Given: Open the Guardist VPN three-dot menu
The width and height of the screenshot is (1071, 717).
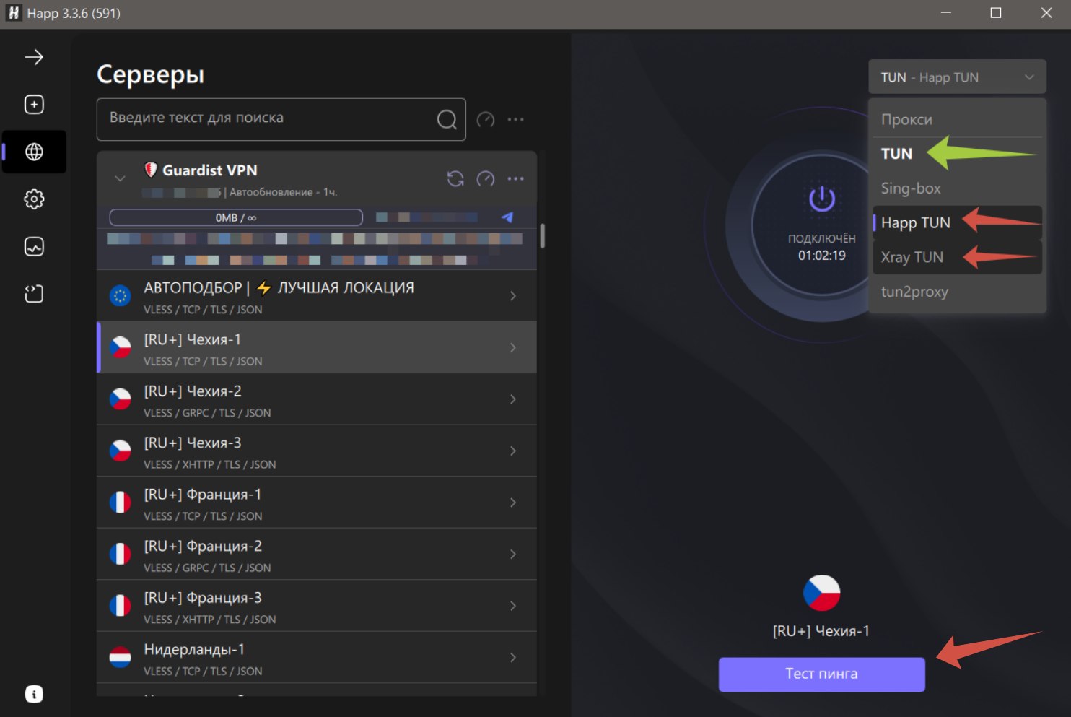Looking at the screenshot, I should coord(515,178).
